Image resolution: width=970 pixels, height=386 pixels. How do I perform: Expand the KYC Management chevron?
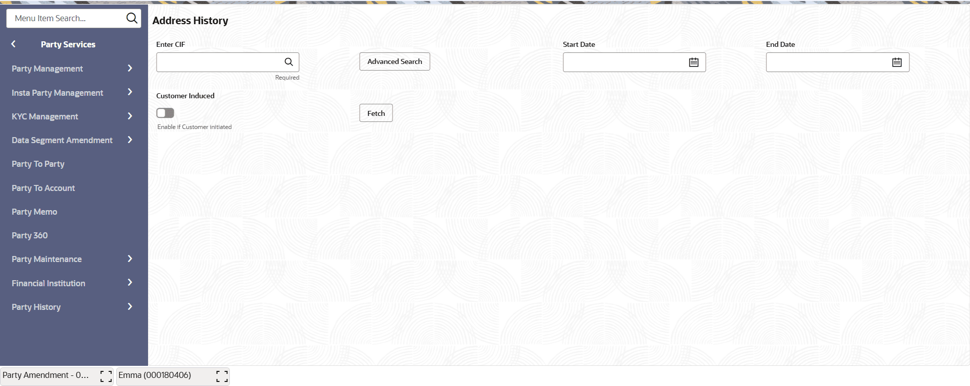pos(130,116)
